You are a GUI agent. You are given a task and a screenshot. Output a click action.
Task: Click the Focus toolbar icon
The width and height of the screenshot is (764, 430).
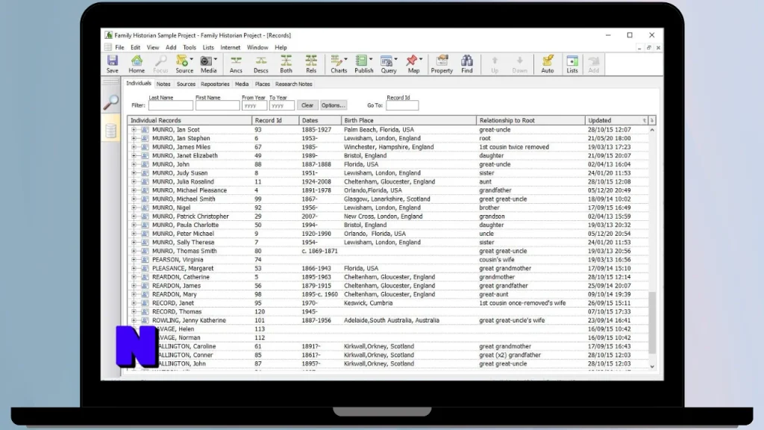(160, 64)
